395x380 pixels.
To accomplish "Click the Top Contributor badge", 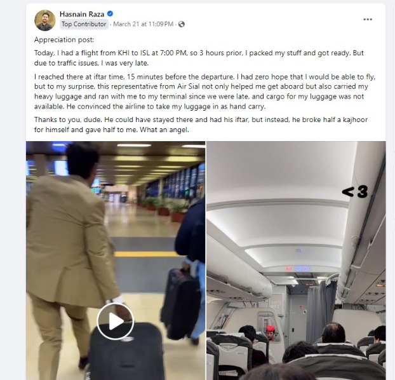I will [84, 24].
